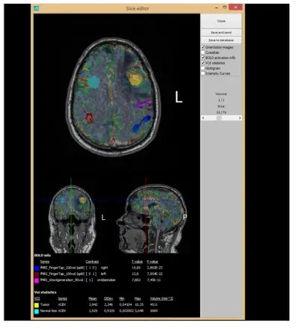Click the Close button in the side panel
The height and width of the screenshot is (329, 296).
click(221, 21)
